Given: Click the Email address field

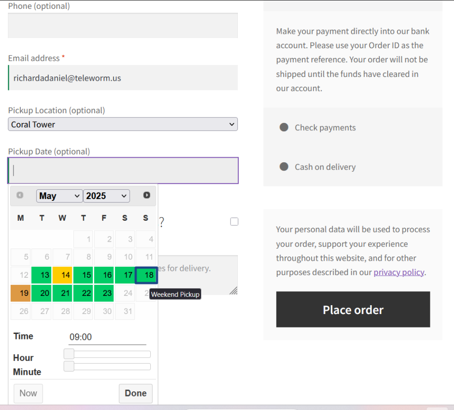Looking at the screenshot, I should (123, 78).
